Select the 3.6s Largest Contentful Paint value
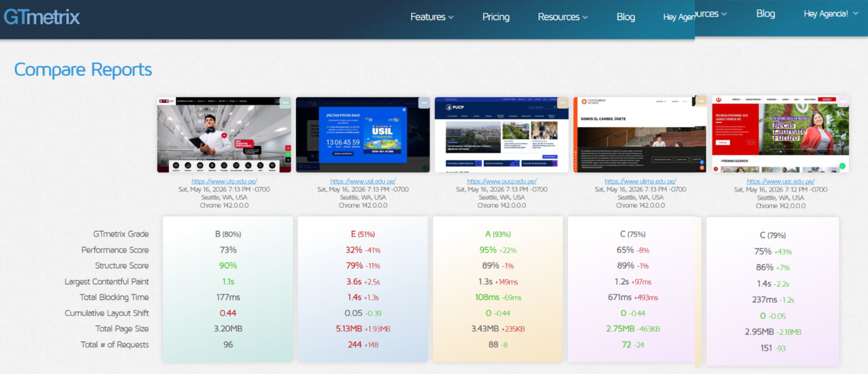Screen dimensions: 868x374 [354, 281]
